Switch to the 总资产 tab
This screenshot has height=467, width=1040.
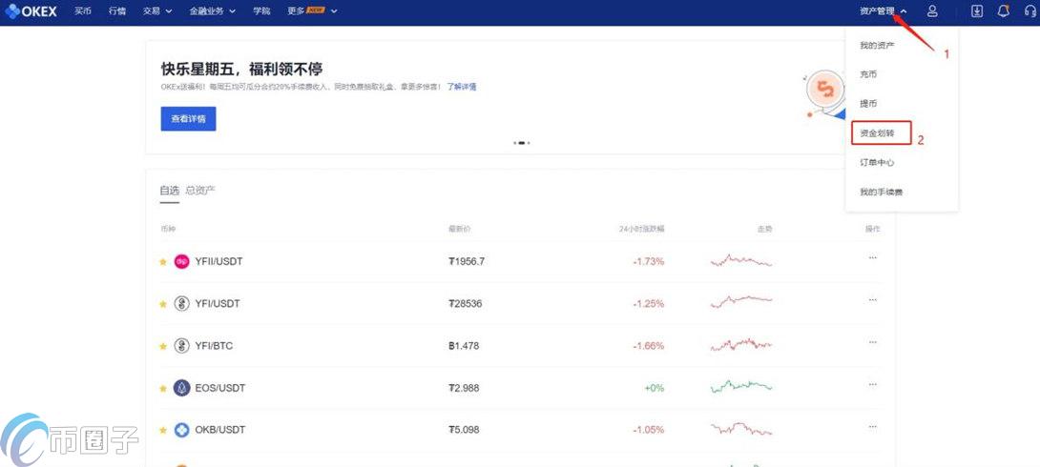coord(200,190)
